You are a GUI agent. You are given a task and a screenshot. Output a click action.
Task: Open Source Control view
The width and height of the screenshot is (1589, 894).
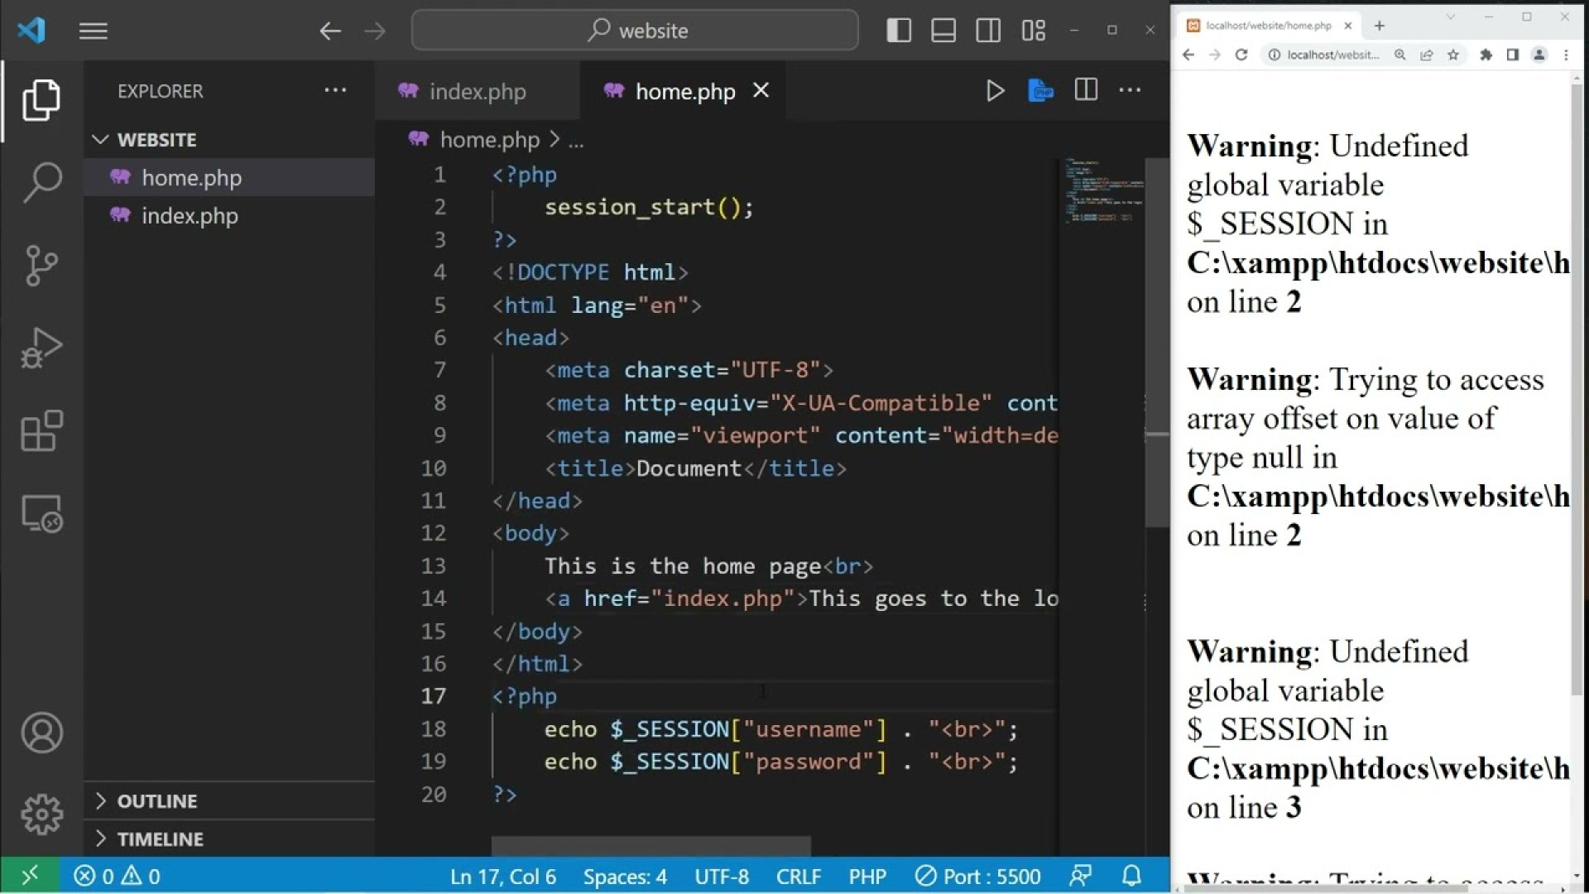(41, 265)
